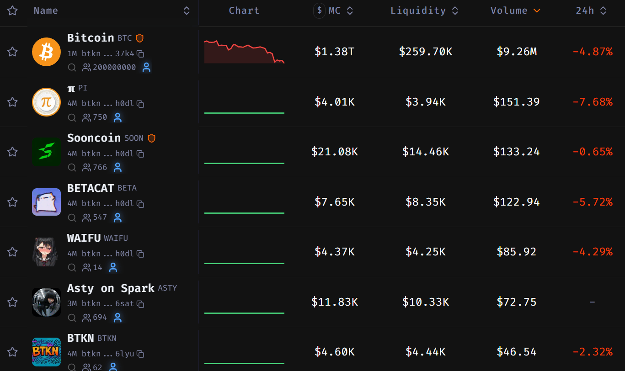Click Sooncoin's search magnifier icon
625x371 pixels.
[72, 168]
